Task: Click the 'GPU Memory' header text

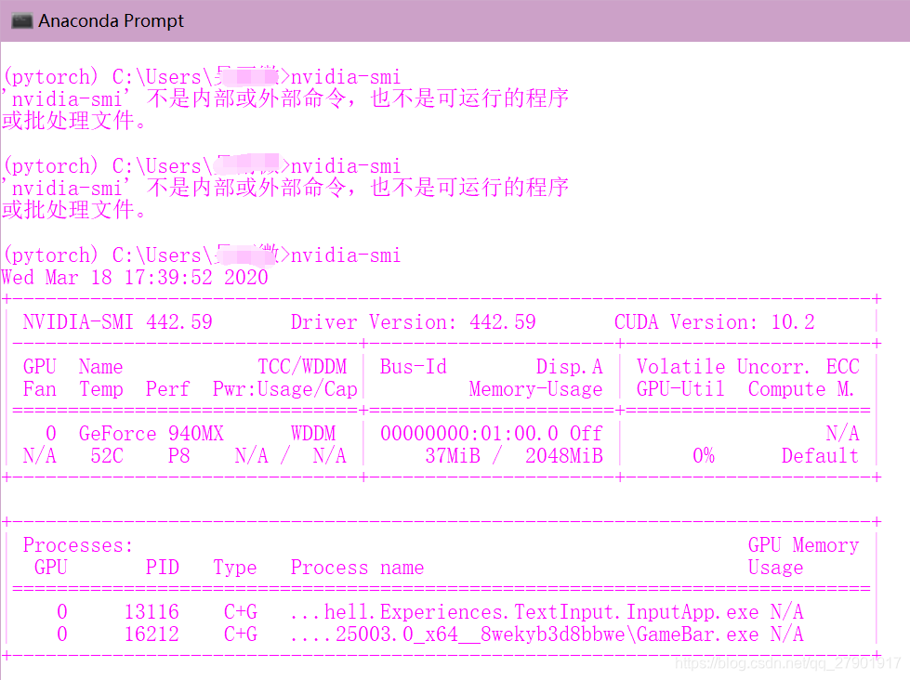Action: (803, 544)
